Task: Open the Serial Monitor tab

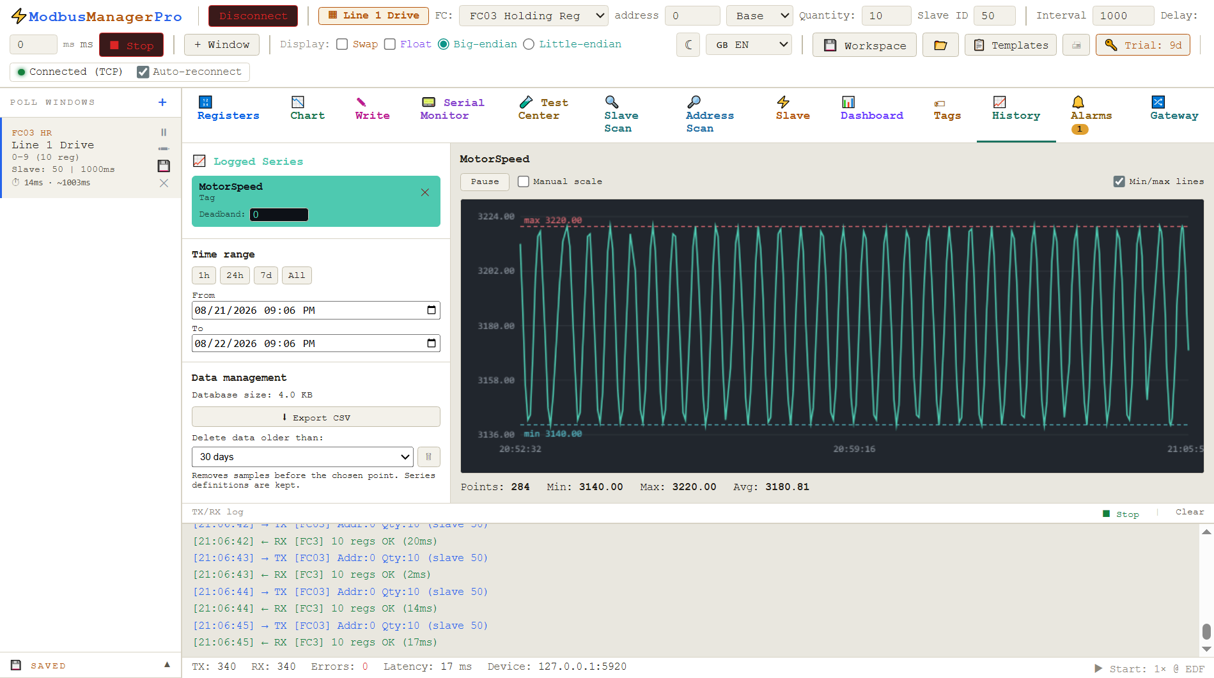Action: pos(452,109)
